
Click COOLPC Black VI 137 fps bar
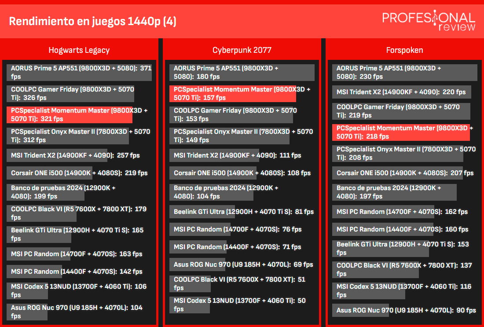(375, 270)
